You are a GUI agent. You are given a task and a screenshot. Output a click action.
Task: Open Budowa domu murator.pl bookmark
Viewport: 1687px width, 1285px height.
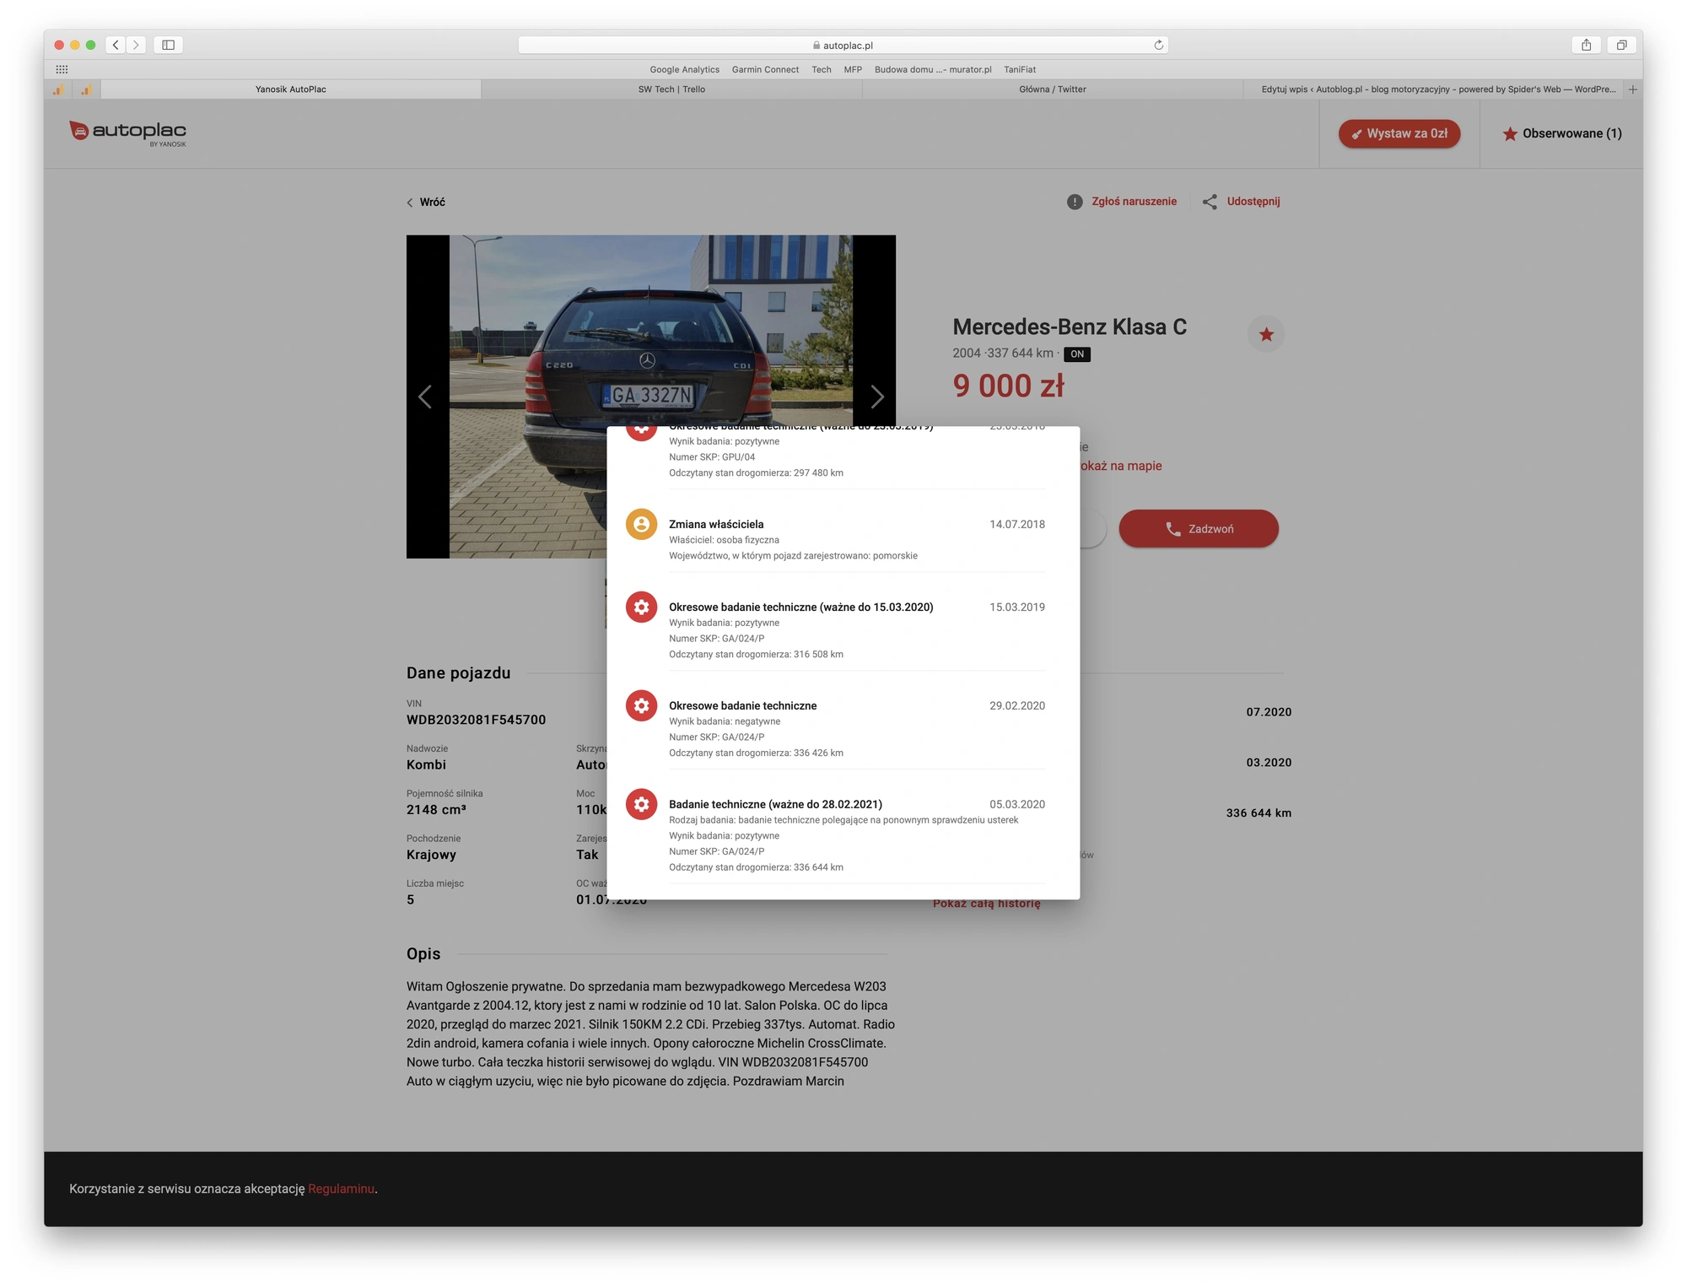tap(933, 69)
